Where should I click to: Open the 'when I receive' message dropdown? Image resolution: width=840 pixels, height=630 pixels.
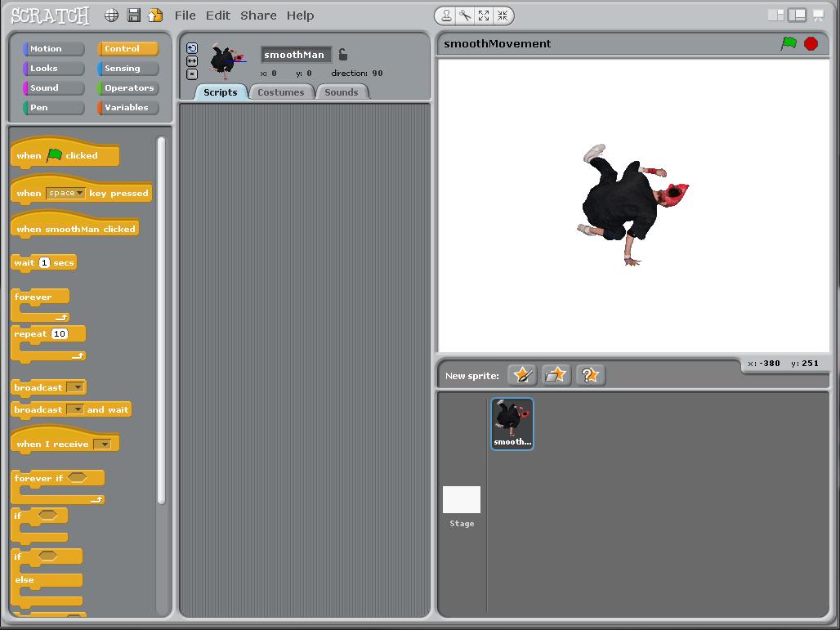pyautogui.click(x=105, y=442)
